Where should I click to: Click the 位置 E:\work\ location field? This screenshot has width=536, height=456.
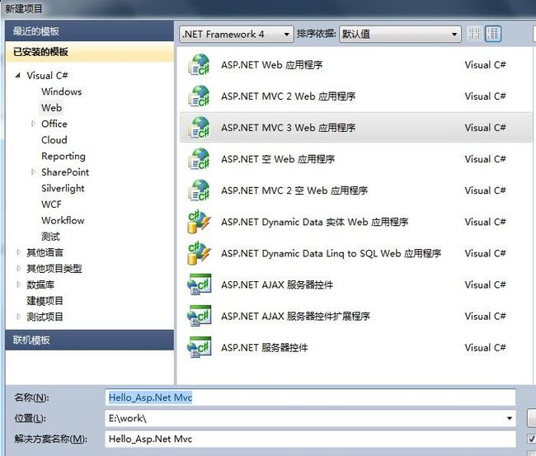coord(310,418)
